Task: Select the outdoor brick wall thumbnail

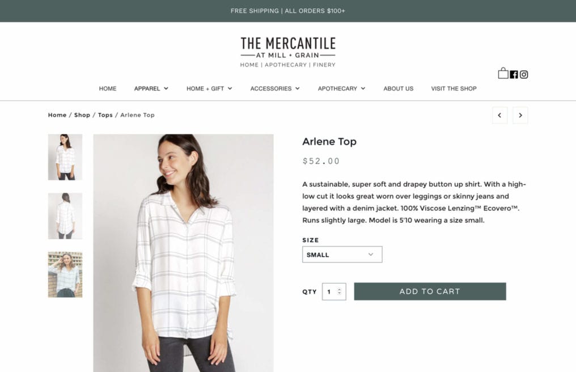Action: [x=65, y=274]
